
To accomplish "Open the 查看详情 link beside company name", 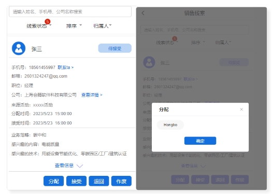I will point(92,95).
